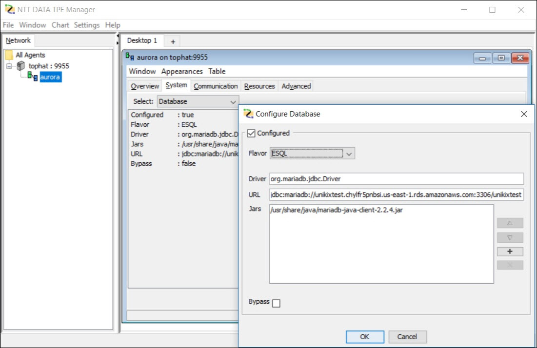The width and height of the screenshot is (537, 348).
Task: Add a new desktop tab with plus
Action: pyautogui.click(x=173, y=41)
